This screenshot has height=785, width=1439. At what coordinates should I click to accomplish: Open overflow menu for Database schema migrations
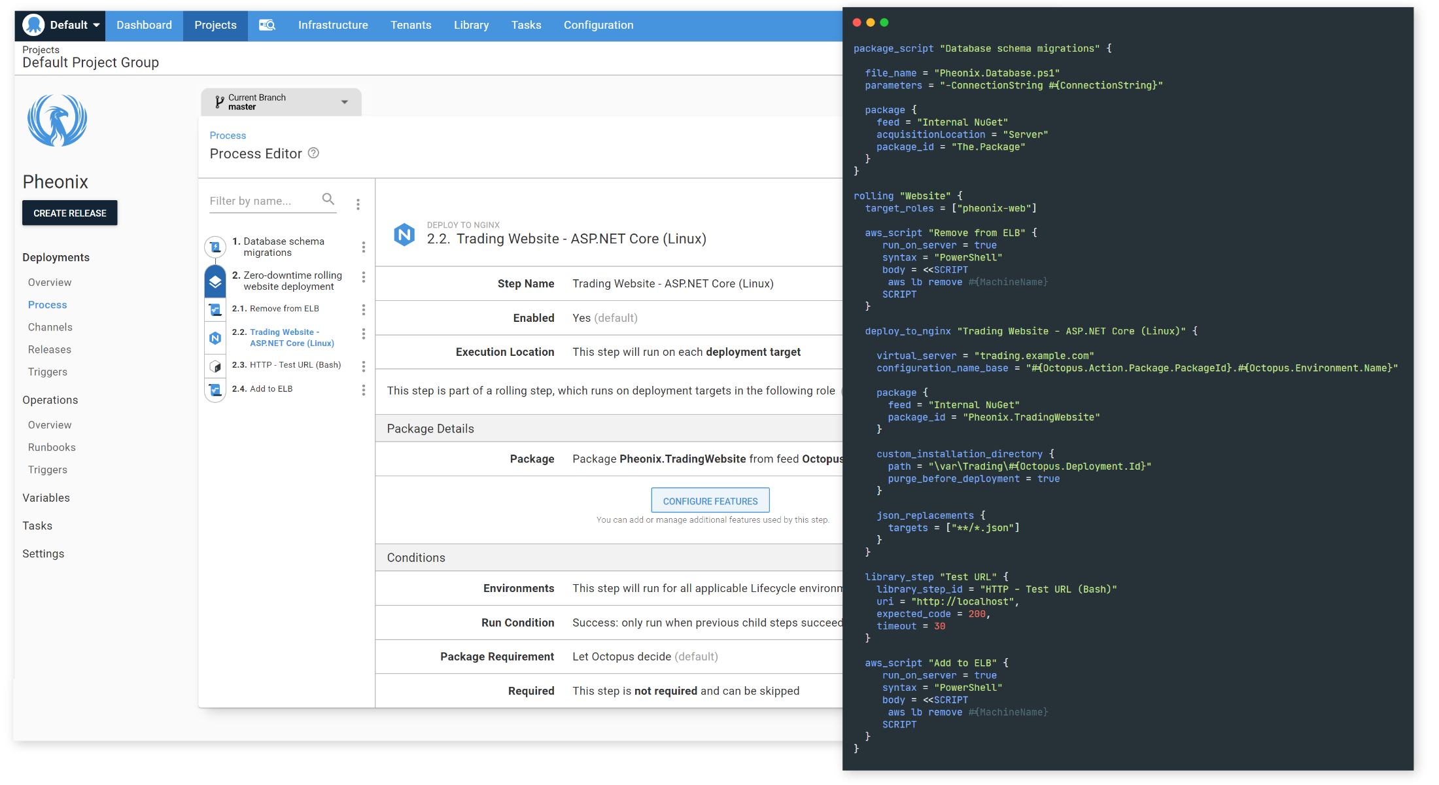(364, 247)
